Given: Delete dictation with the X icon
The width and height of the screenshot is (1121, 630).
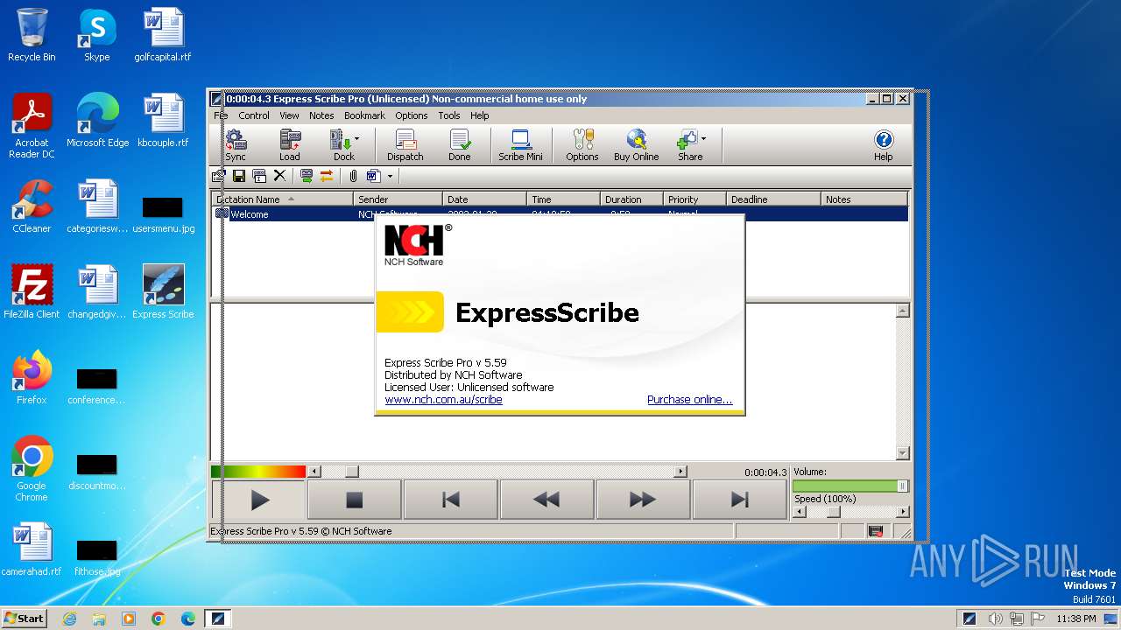Looking at the screenshot, I should pos(279,176).
